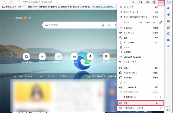Click 今すぐお気に入りを管理する link
This screenshot has height=113, width=173.
(103, 7)
